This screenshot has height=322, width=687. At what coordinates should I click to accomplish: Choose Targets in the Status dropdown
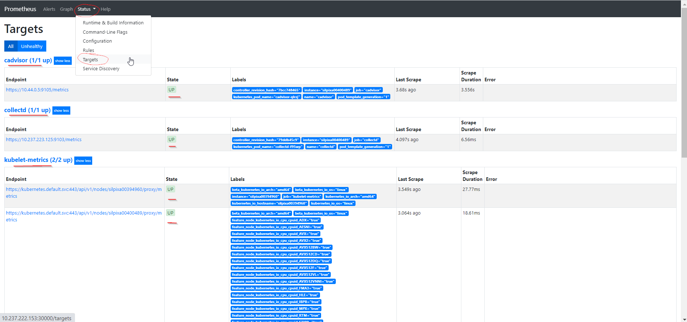click(x=113, y=59)
